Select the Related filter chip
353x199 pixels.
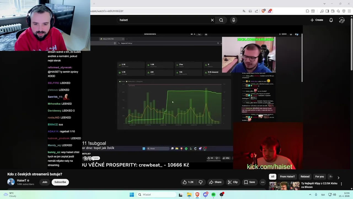[x=305, y=177]
